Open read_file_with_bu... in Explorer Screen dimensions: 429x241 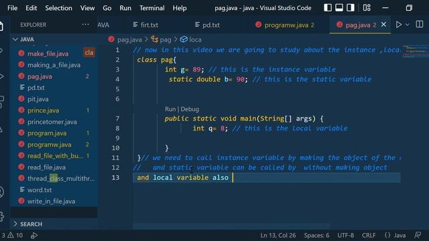point(55,156)
